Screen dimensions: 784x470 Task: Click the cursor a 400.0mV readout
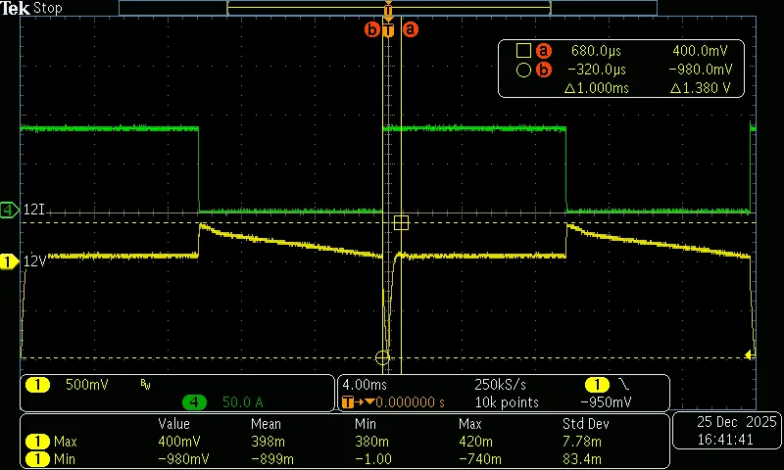(x=700, y=51)
